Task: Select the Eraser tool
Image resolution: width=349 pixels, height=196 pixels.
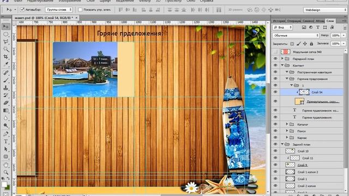Action: (6, 103)
